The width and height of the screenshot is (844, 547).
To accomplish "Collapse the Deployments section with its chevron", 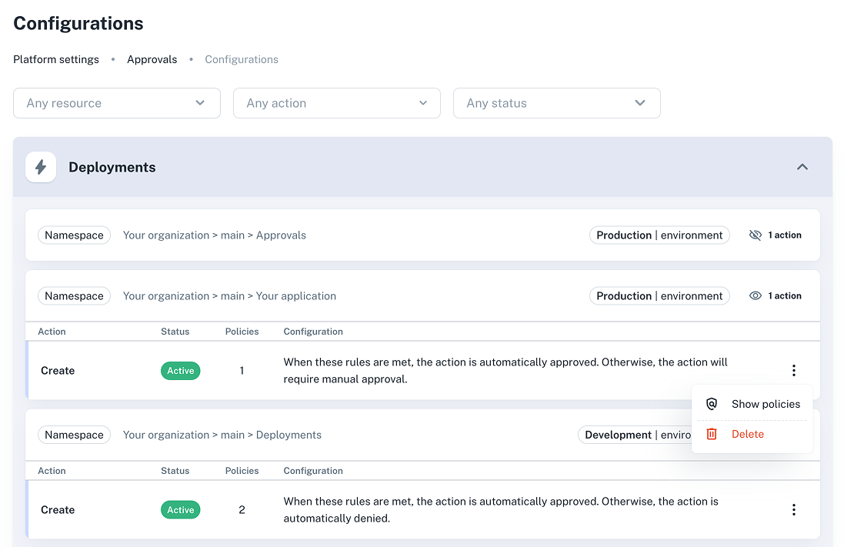I will pos(802,167).
